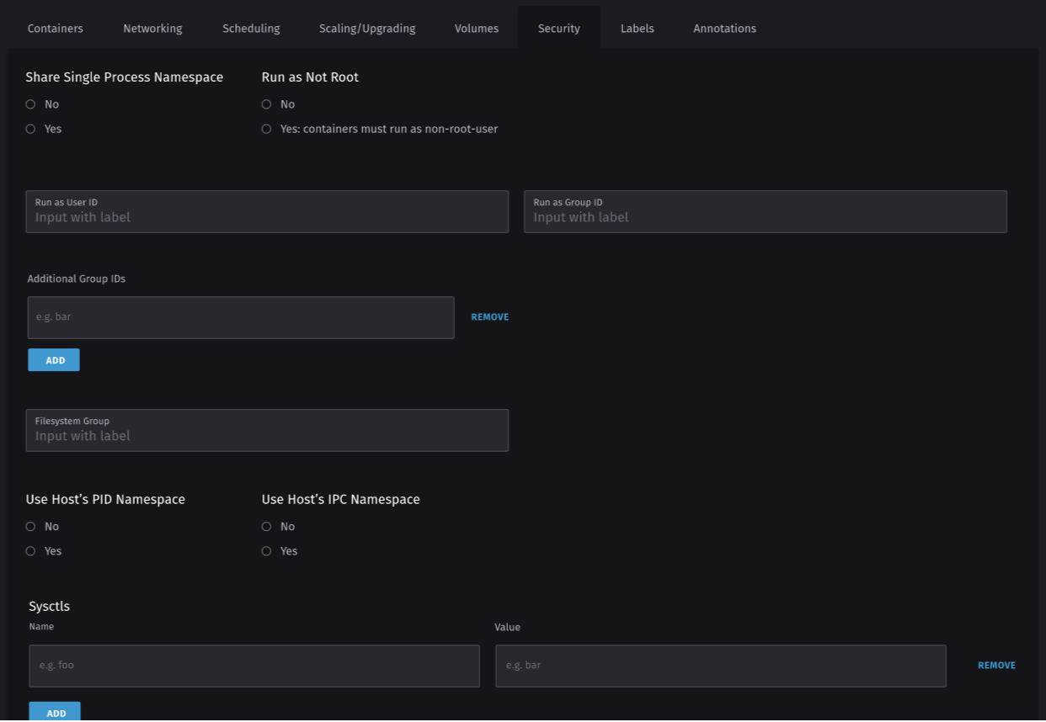The width and height of the screenshot is (1046, 722).
Task: Click the Sysctls Name field
Action: click(x=253, y=666)
